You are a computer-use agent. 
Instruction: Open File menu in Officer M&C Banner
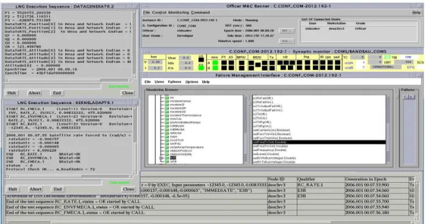click(x=146, y=12)
